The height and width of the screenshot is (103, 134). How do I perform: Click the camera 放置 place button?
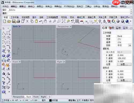tap(124, 64)
